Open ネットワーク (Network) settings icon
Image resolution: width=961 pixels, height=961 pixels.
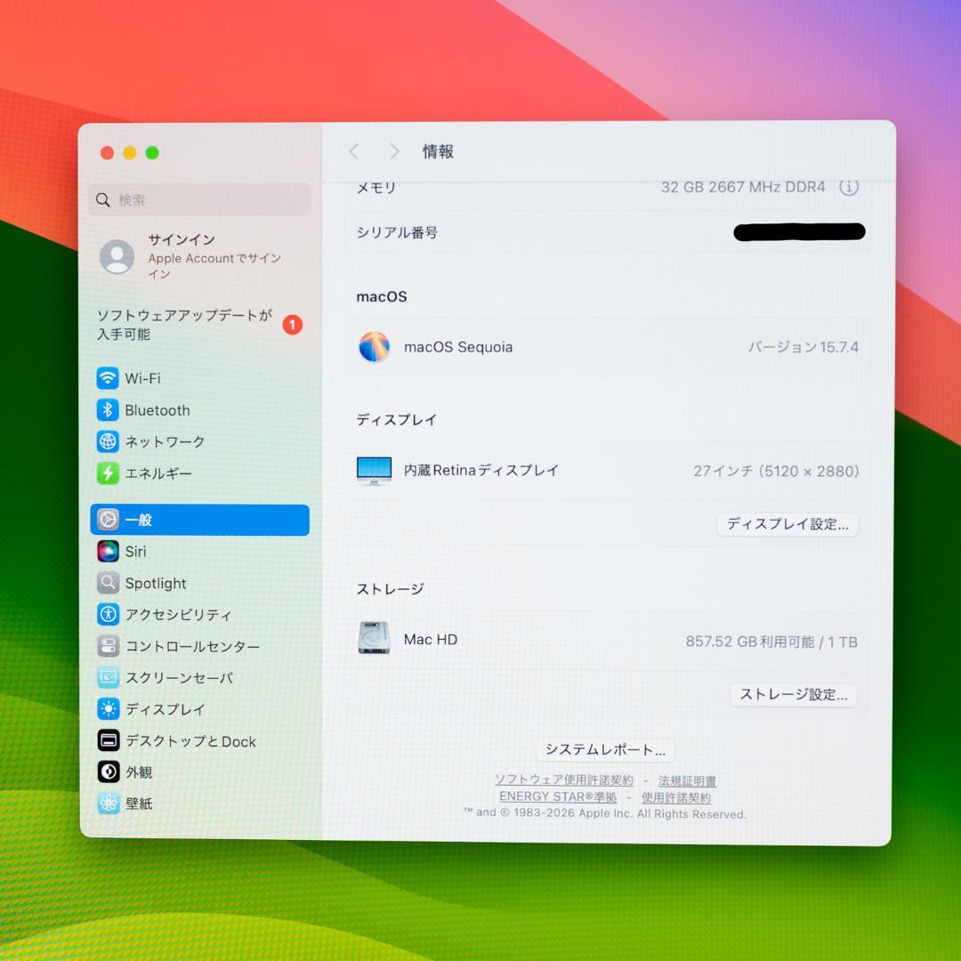click(108, 441)
